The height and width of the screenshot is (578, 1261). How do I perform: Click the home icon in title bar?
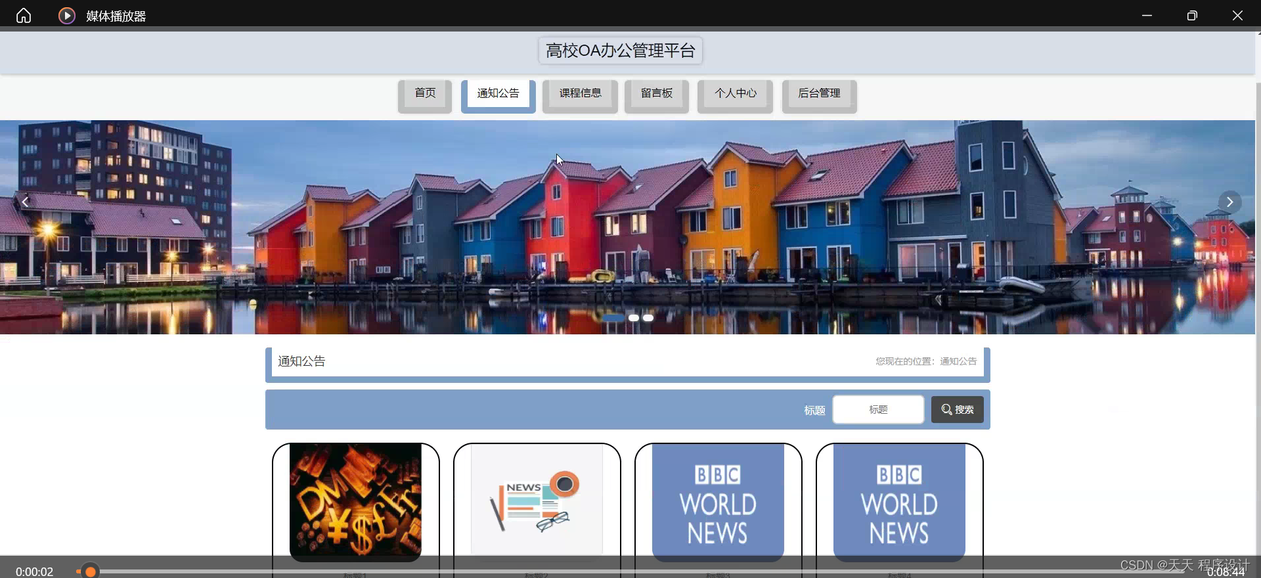tap(24, 15)
